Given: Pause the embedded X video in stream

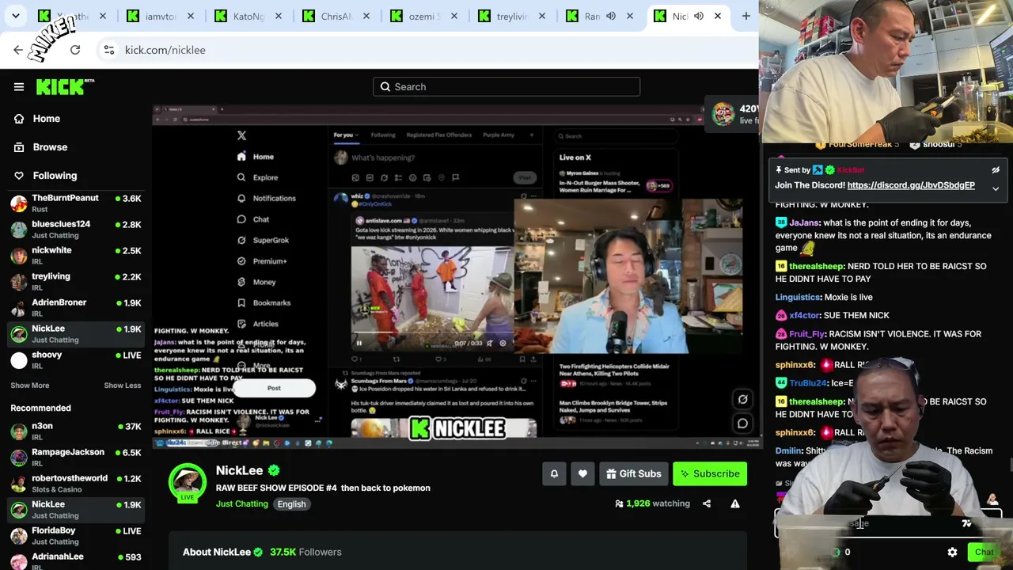Looking at the screenshot, I should pyautogui.click(x=359, y=343).
